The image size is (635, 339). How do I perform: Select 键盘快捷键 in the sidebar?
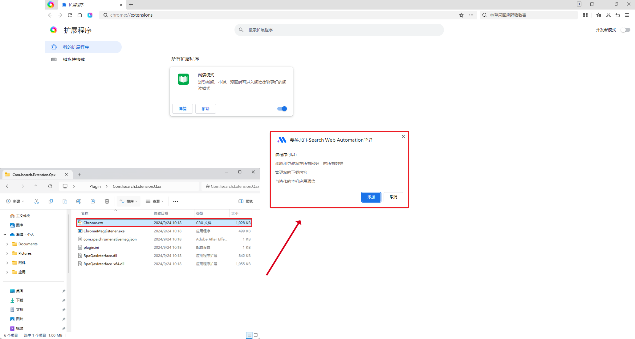tap(74, 59)
